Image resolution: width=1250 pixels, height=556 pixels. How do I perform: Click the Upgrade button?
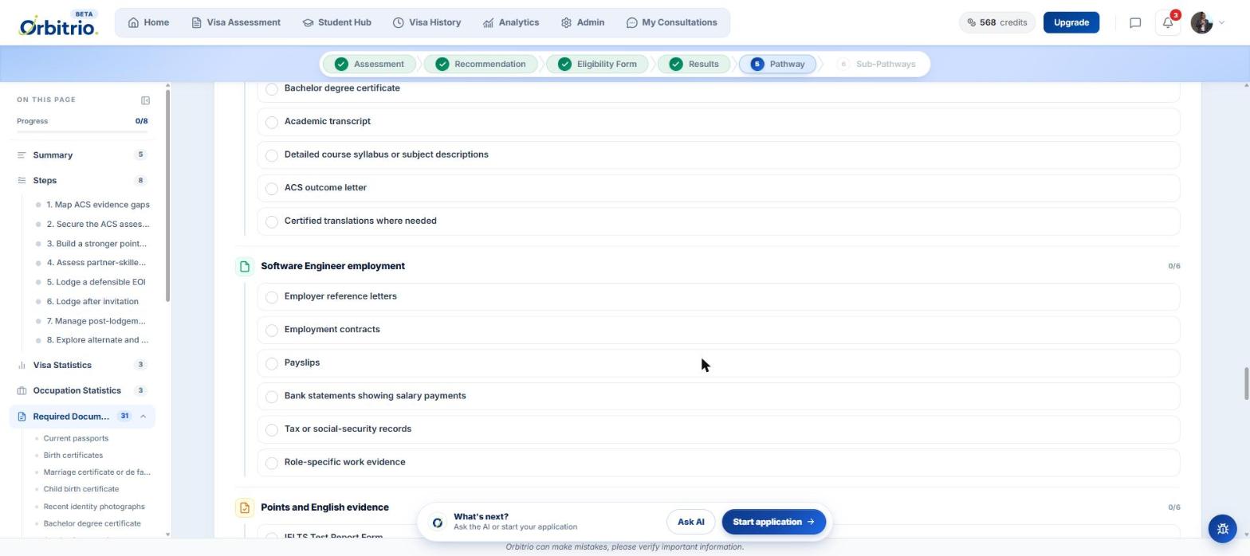click(1071, 23)
